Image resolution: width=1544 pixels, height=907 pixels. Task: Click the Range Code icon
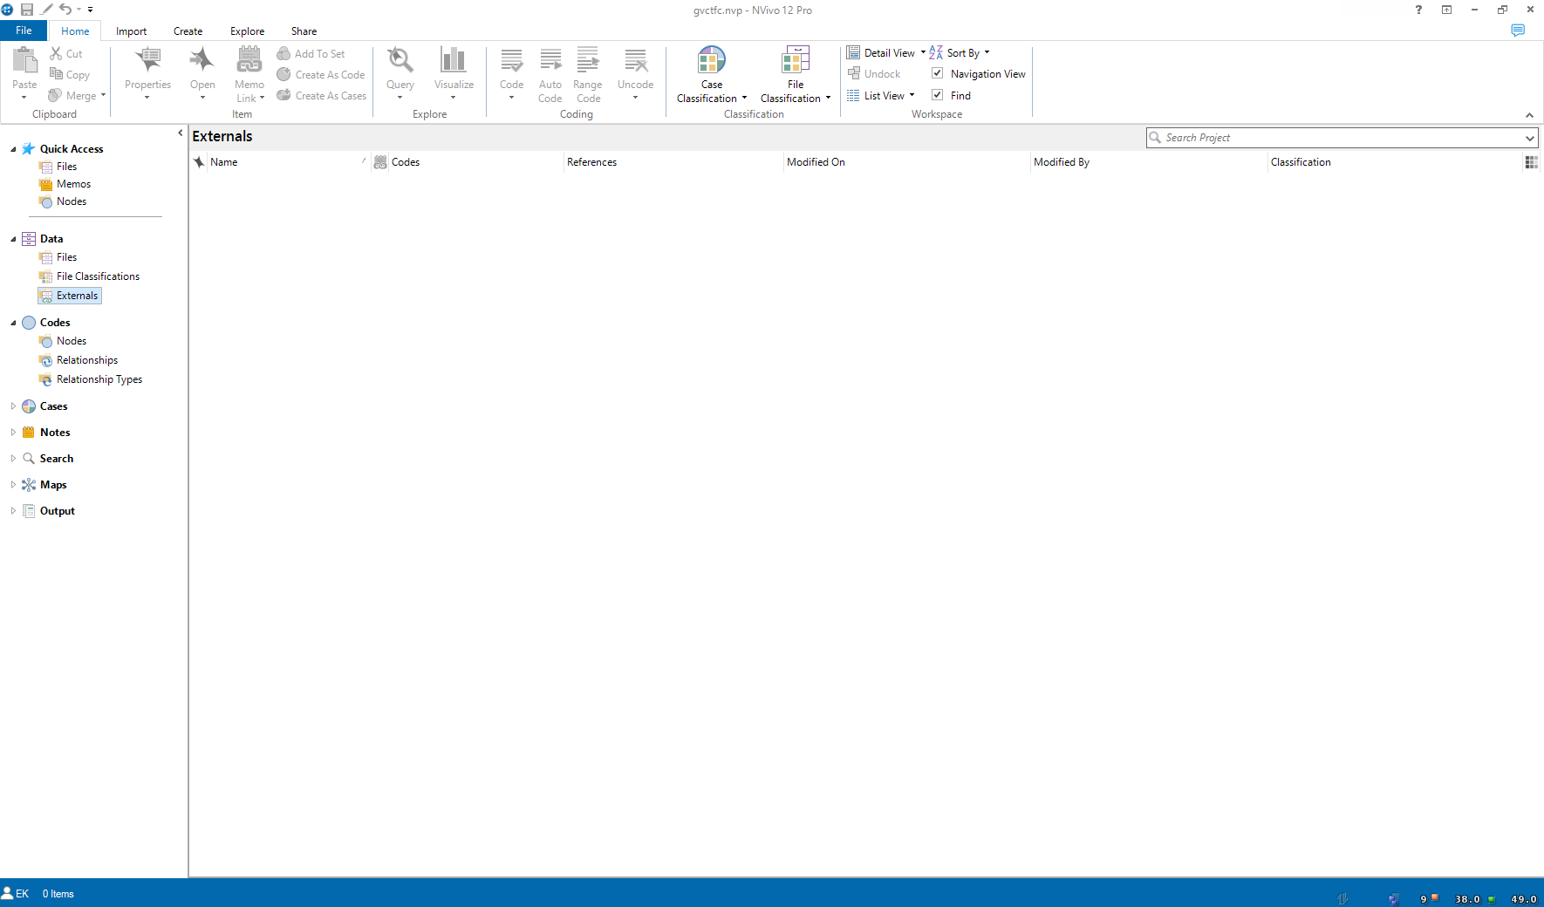point(588,60)
